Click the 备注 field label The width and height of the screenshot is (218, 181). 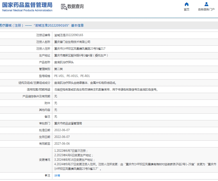pos(47,117)
